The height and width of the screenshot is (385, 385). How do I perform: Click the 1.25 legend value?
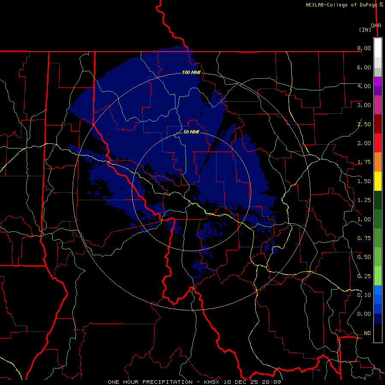coord(364,200)
